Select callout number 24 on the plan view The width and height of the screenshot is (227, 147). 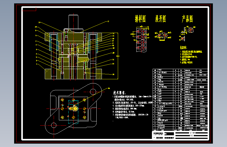tap(109, 88)
